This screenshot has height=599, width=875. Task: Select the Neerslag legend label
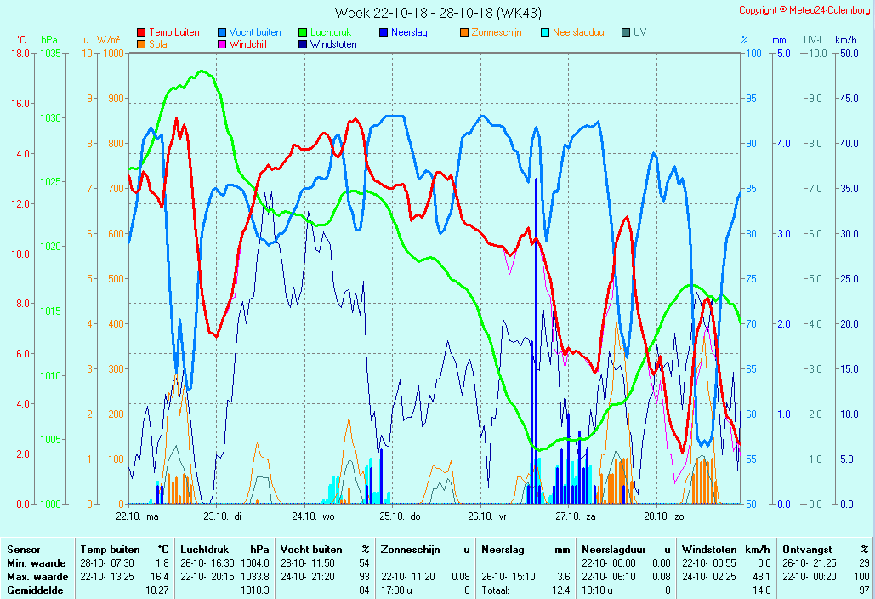[409, 33]
